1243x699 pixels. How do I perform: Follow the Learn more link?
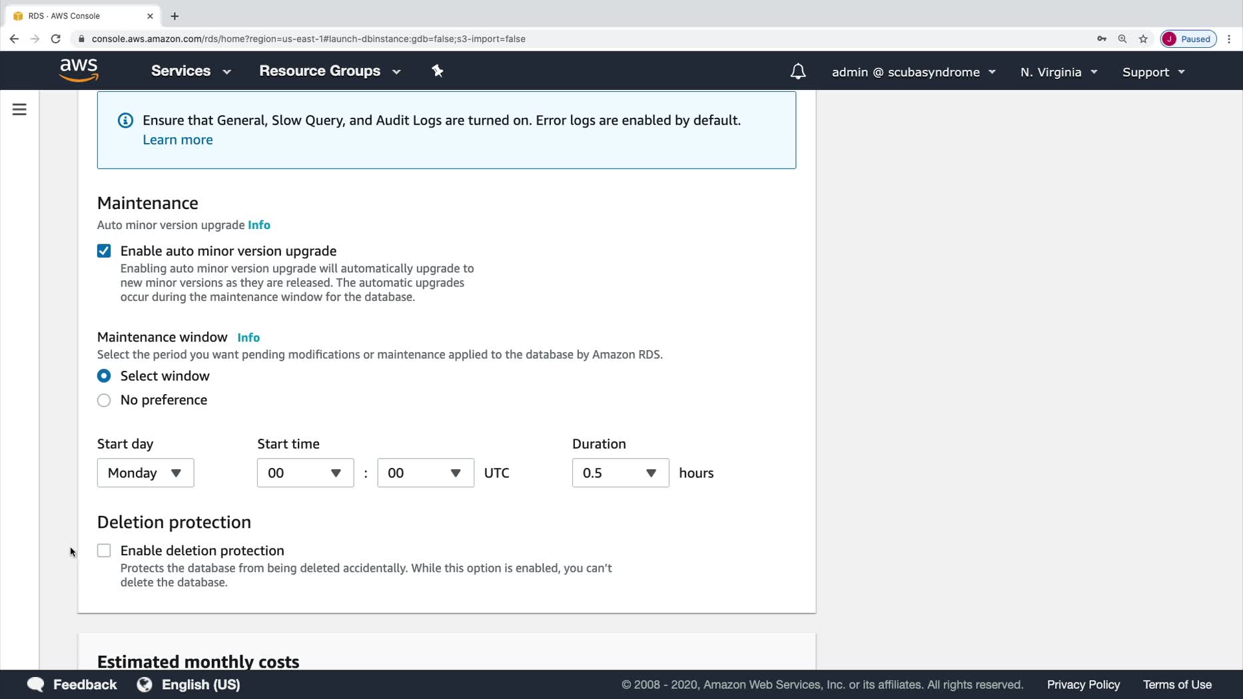pos(177,140)
